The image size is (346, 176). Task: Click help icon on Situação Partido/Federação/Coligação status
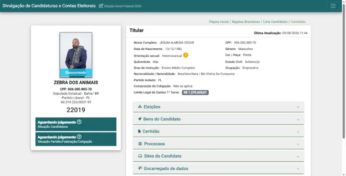79,137
